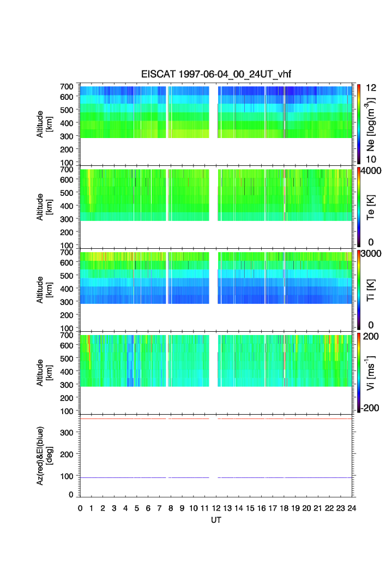Click the '18' tick on the UT axis
The image size is (386, 580).
[284, 508]
